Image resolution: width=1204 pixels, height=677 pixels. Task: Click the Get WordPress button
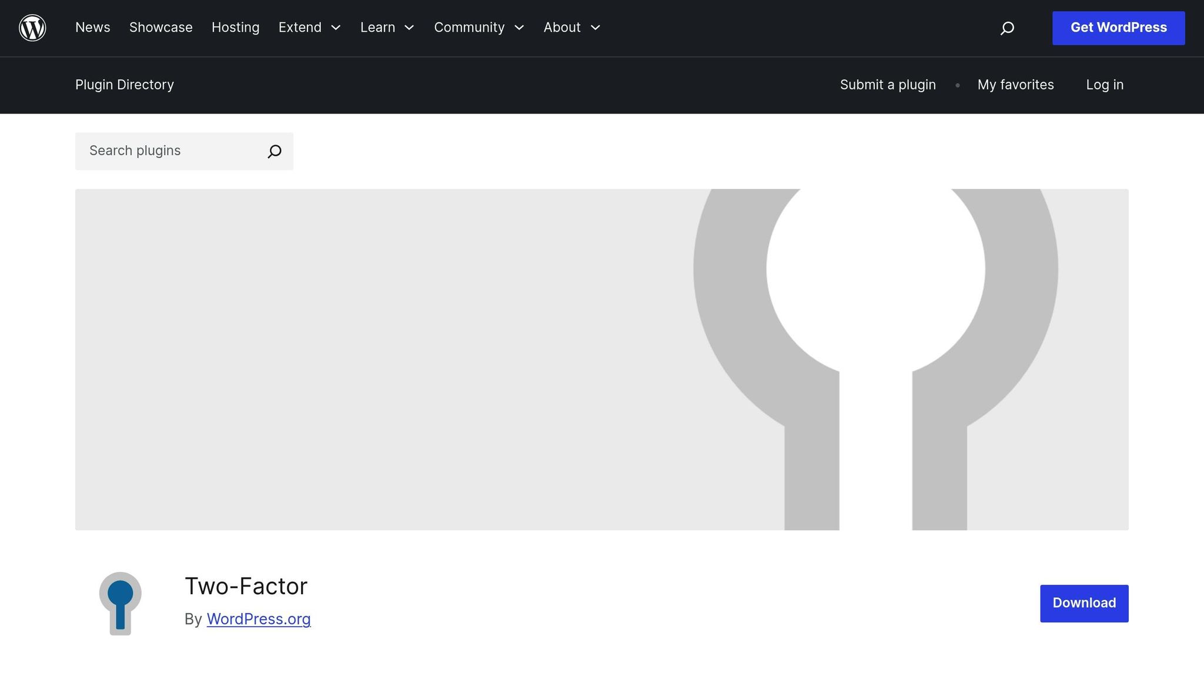(x=1118, y=28)
